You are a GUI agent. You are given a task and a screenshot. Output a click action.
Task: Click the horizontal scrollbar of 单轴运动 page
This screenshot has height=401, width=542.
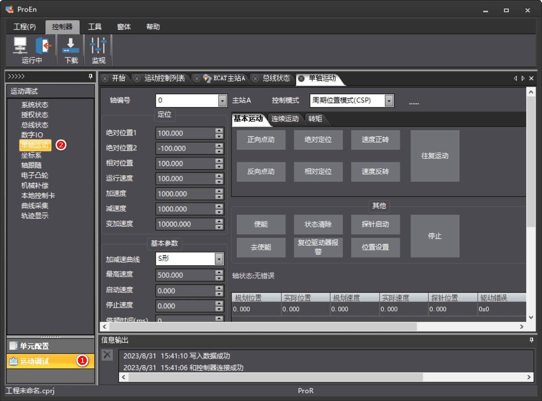pyautogui.click(x=262, y=327)
